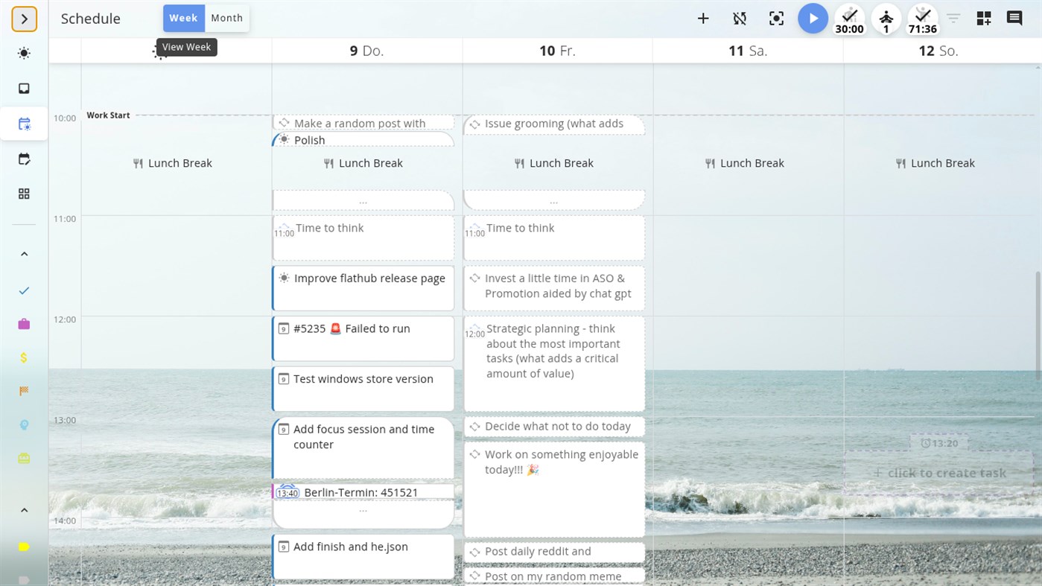Expand the hidden tasks ellipsis under Thursday's Lunch Break
This screenshot has height=586, width=1042.
pyautogui.click(x=363, y=200)
